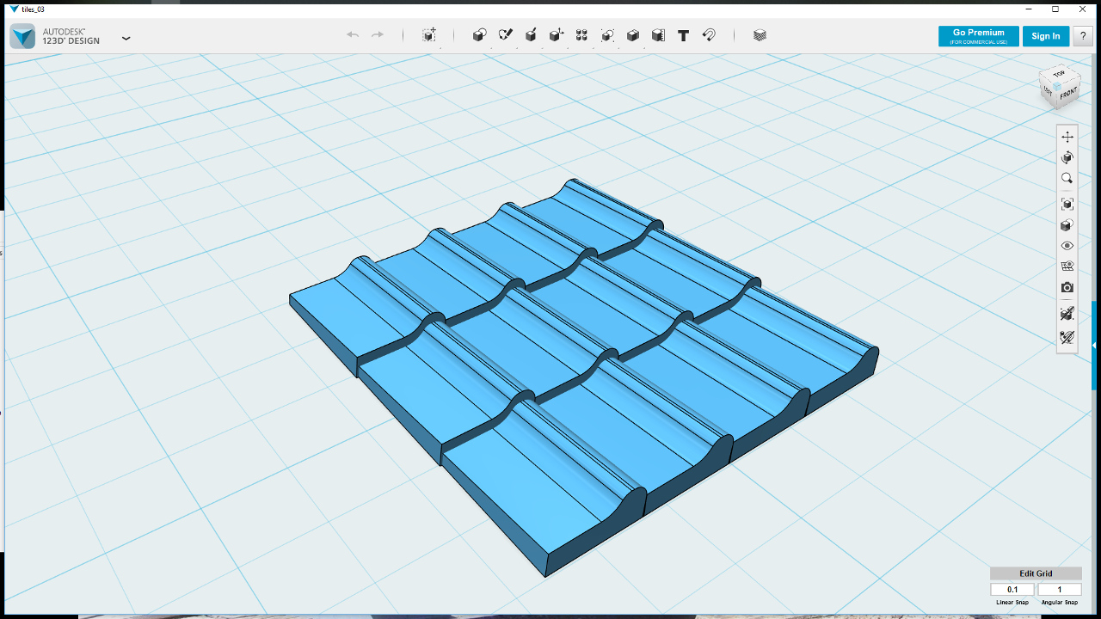Open the Grouping tool menu
The image size is (1101, 619).
pos(607,35)
